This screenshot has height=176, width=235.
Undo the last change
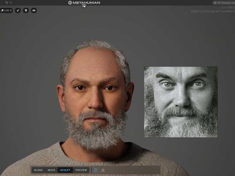point(6,3)
